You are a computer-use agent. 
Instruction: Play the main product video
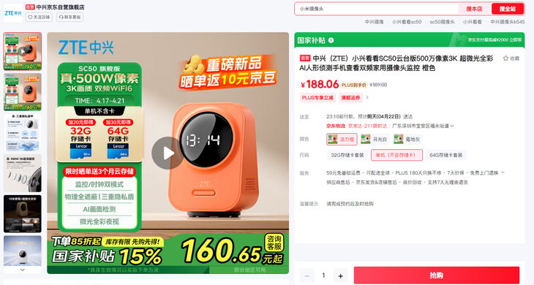point(168,153)
